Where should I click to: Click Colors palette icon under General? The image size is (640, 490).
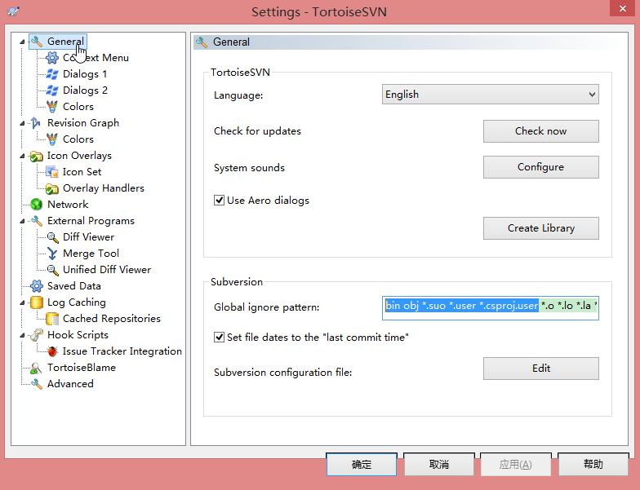[x=52, y=107]
